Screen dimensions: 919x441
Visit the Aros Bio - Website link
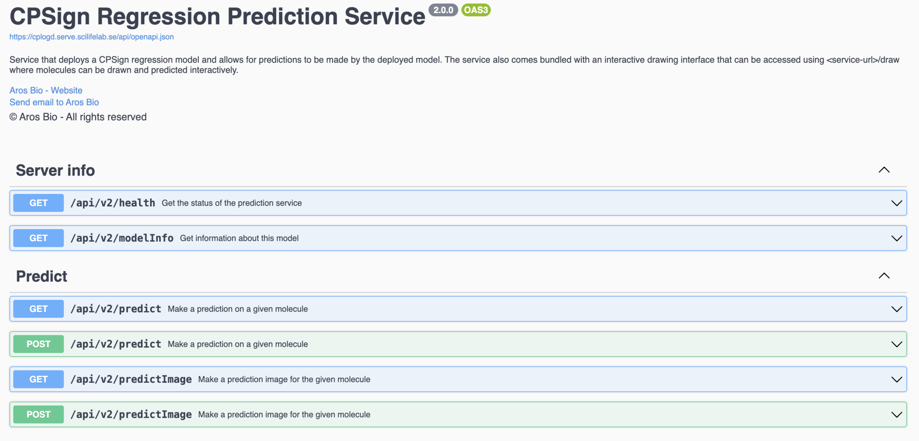[46, 90]
